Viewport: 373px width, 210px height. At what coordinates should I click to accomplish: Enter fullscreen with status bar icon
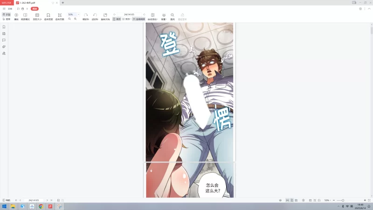point(369,200)
